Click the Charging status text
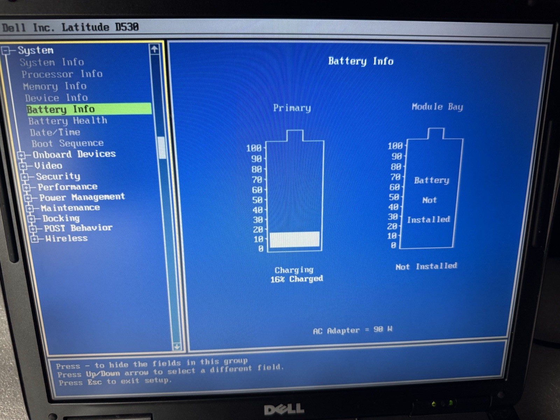This screenshot has height=420, width=560. tap(294, 270)
